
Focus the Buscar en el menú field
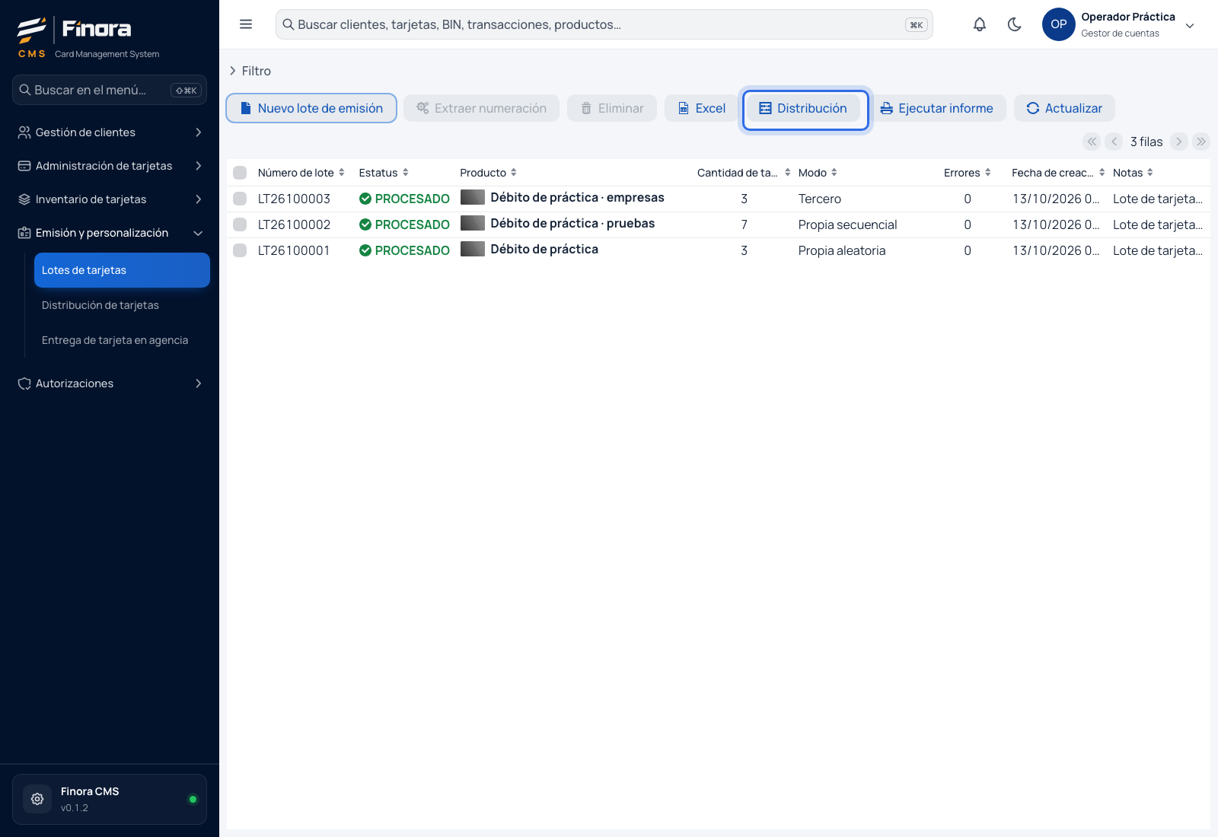tap(110, 90)
